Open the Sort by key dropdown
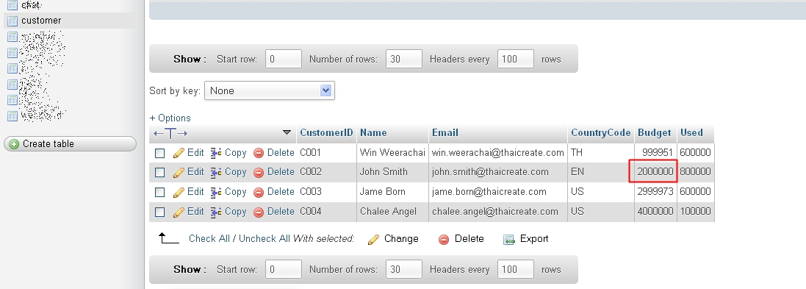806x289 pixels. click(270, 90)
